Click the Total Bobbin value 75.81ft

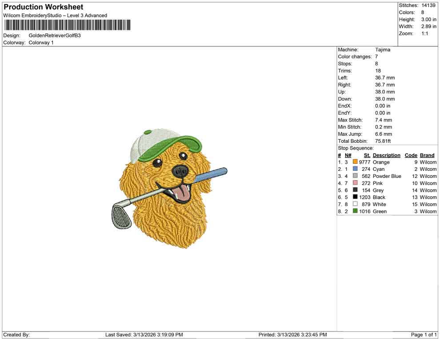tap(383, 141)
